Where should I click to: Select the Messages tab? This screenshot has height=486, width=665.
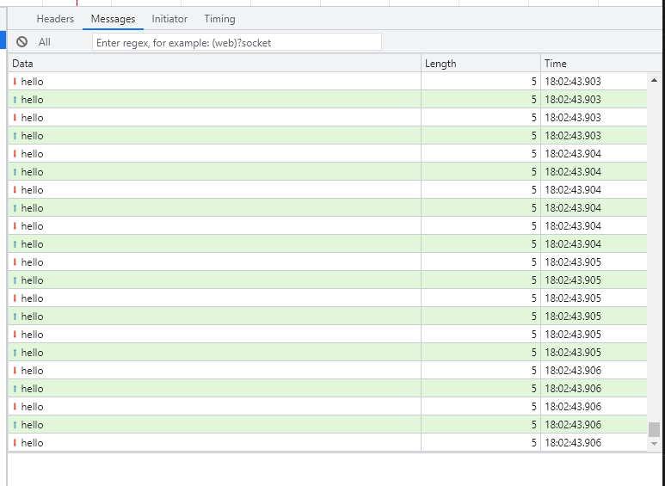tap(113, 19)
